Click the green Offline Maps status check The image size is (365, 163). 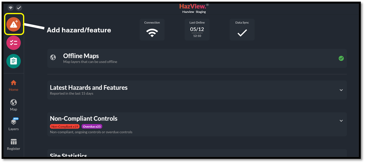pyautogui.click(x=341, y=58)
